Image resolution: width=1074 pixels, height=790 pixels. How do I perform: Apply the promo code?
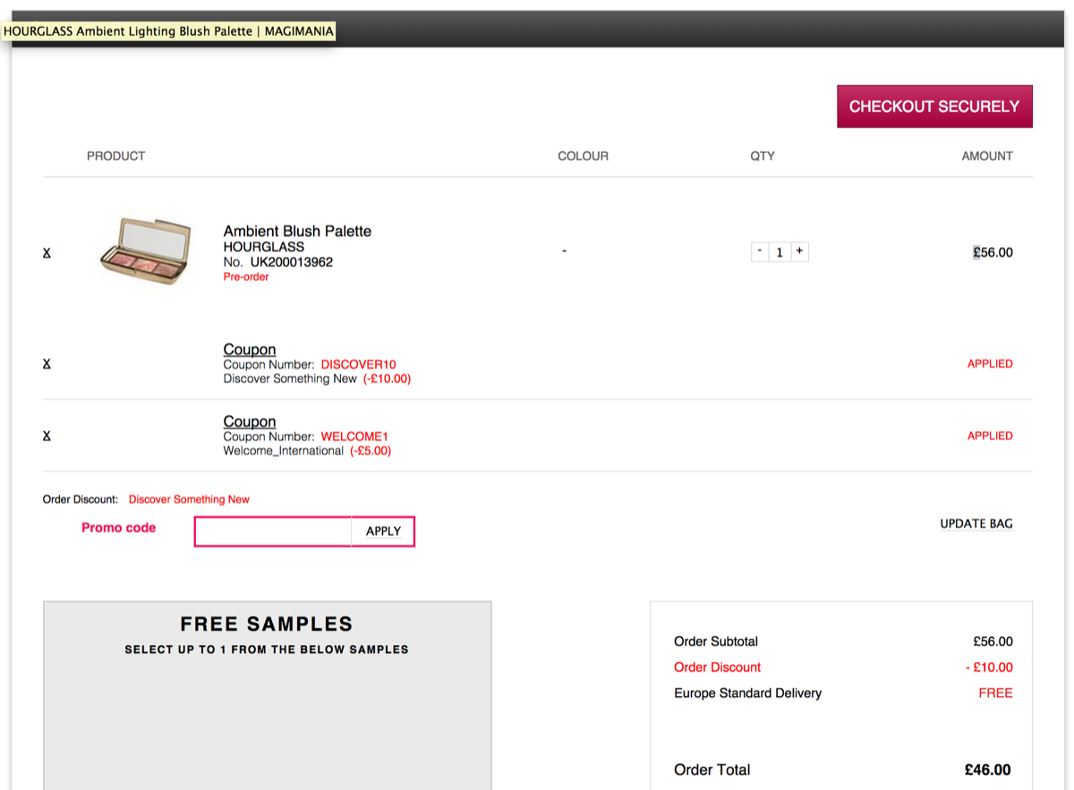(383, 531)
